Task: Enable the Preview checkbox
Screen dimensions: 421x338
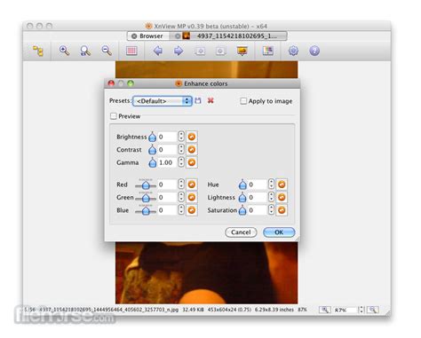Action: click(114, 116)
